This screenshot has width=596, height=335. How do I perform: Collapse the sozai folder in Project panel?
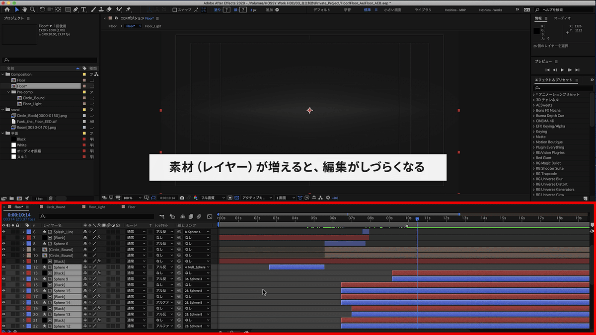[x=3, y=110]
